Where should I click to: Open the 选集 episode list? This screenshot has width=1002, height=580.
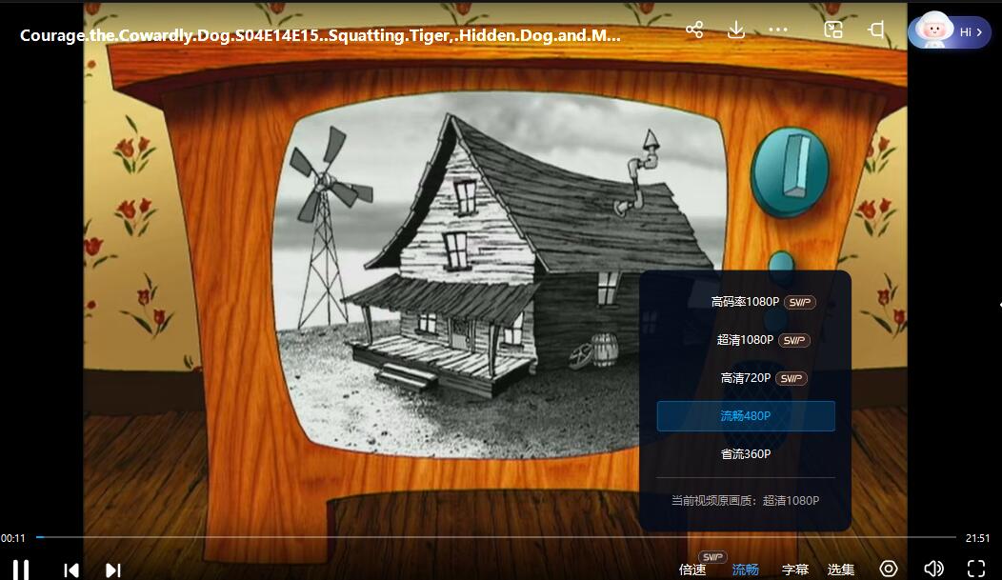(841, 570)
